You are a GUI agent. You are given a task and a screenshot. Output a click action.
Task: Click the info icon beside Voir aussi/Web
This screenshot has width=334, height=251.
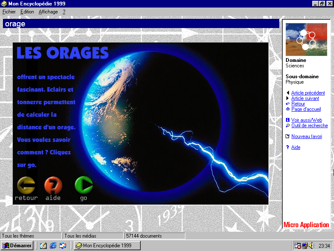pyautogui.click(x=288, y=120)
